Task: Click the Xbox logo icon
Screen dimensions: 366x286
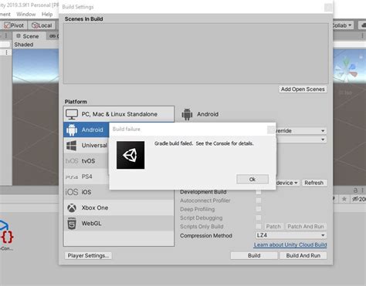Action: click(72, 207)
